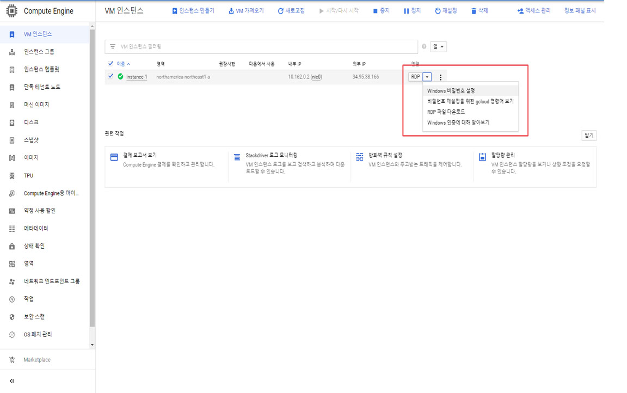Open Marketplace cart icon
This screenshot has width=627, height=393.
pyautogui.click(x=12, y=360)
